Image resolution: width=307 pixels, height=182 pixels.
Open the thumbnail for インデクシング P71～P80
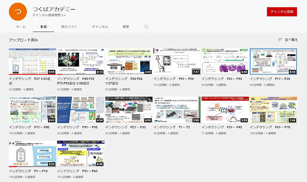coord(33,110)
